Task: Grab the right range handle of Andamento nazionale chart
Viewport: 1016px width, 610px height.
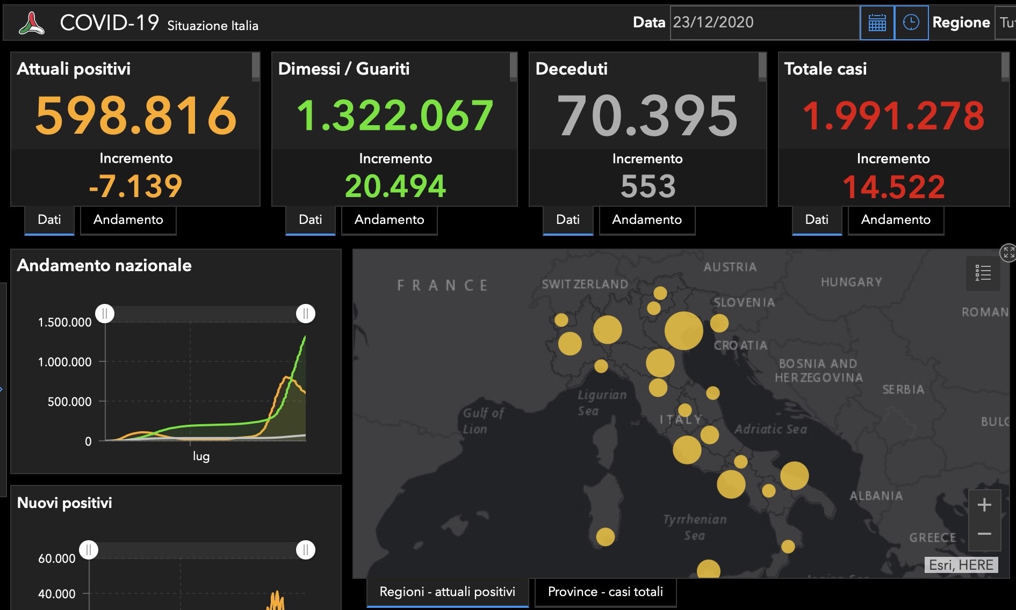Action: coord(306,314)
